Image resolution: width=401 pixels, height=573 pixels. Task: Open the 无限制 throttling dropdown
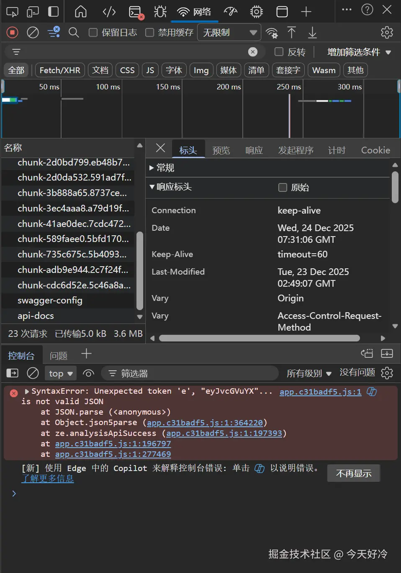click(229, 33)
